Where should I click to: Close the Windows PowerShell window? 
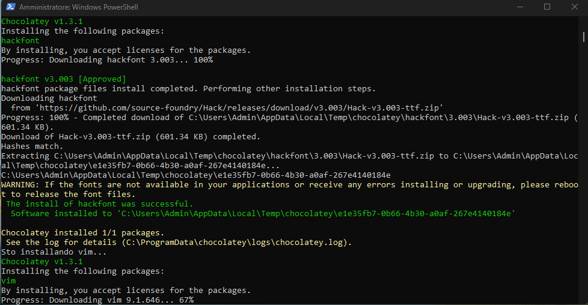point(575,7)
